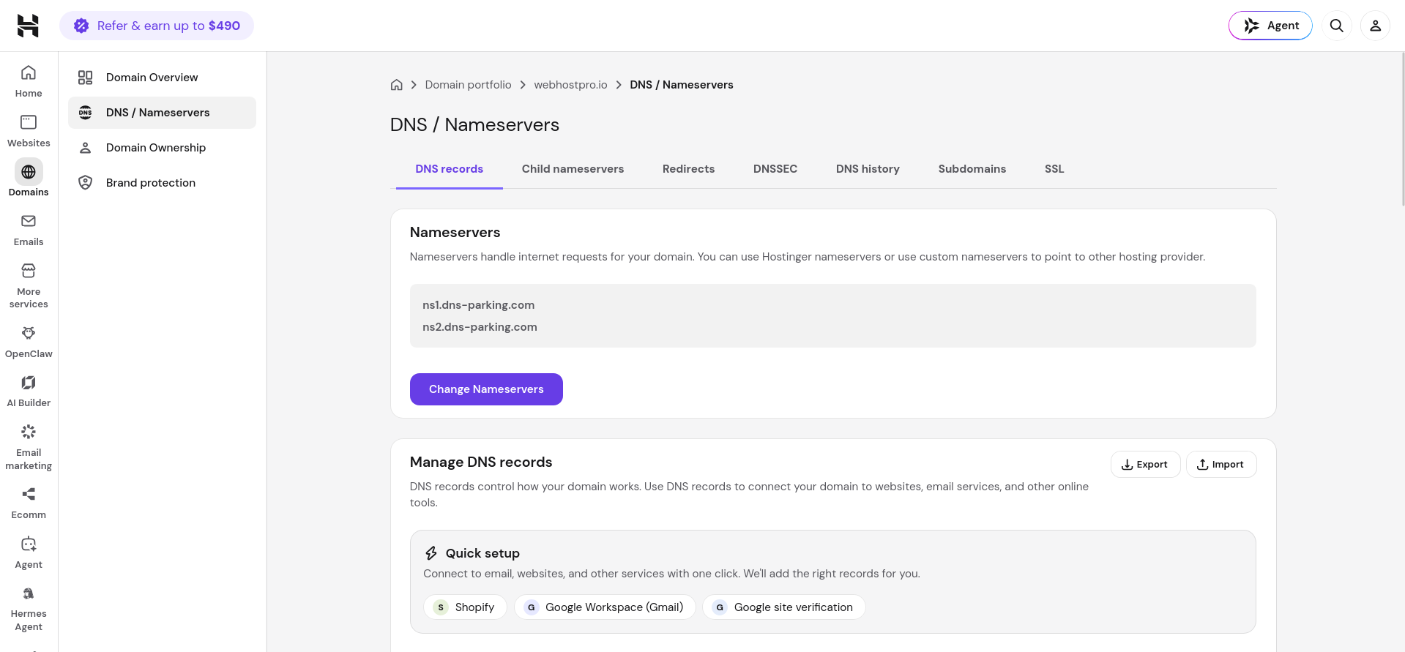Switch to the DNS records tab
The height and width of the screenshot is (652, 1405).
tap(450, 169)
